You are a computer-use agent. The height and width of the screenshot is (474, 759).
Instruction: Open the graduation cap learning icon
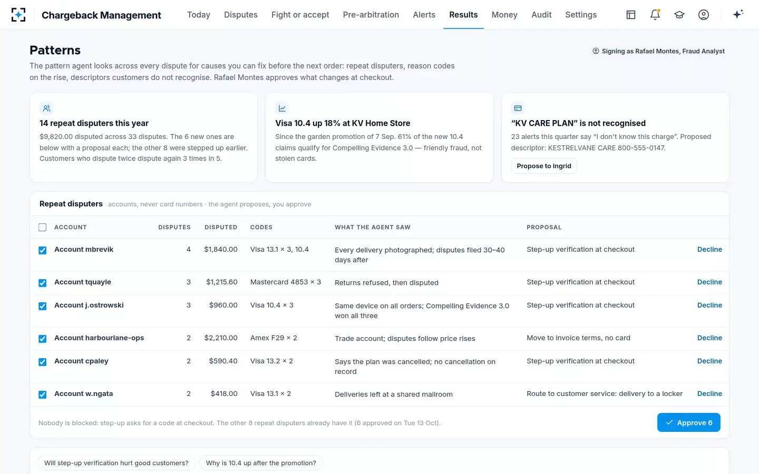pyautogui.click(x=679, y=15)
